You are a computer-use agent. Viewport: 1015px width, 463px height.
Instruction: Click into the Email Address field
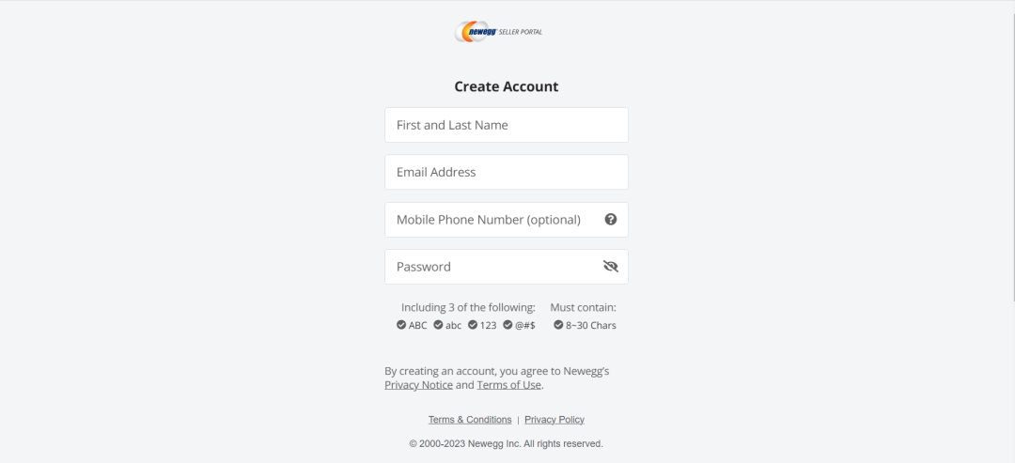click(x=506, y=172)
